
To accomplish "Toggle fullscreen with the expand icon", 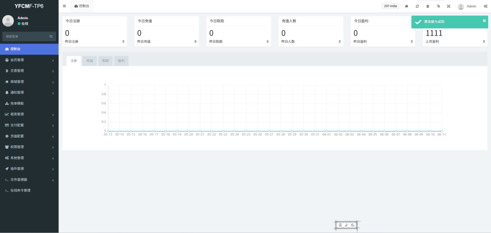I will 449,6.
